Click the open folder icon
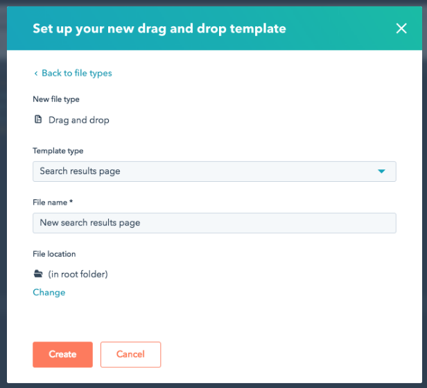427x388 pixels. click(x=38, y=273)
